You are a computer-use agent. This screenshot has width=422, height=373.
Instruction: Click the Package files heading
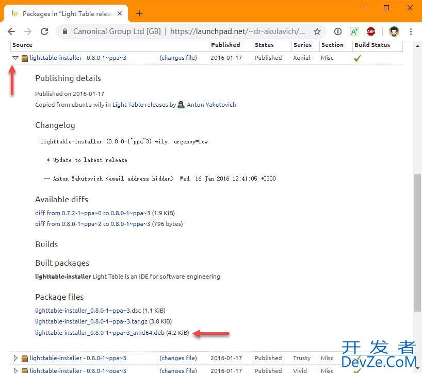[x=59, y=297]
